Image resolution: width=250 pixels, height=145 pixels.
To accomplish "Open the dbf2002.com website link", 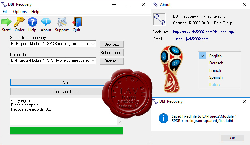I will [x=204, y=32].
